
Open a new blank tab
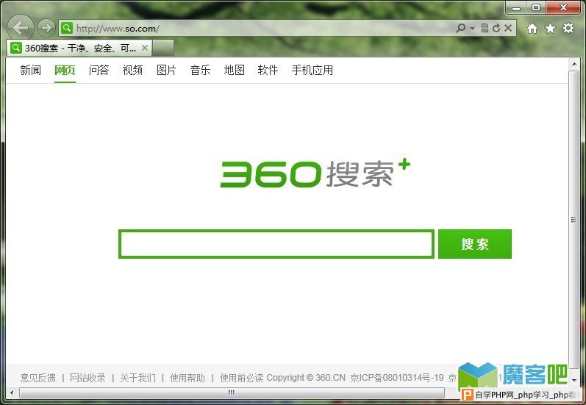[x=163, y=49]
